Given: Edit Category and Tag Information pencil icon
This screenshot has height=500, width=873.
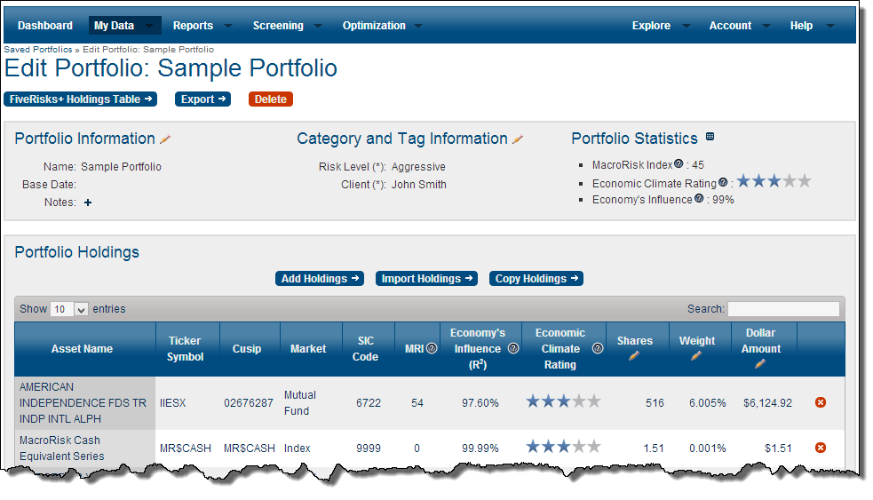Looking at the screenshot, I should tap(518, 139).
